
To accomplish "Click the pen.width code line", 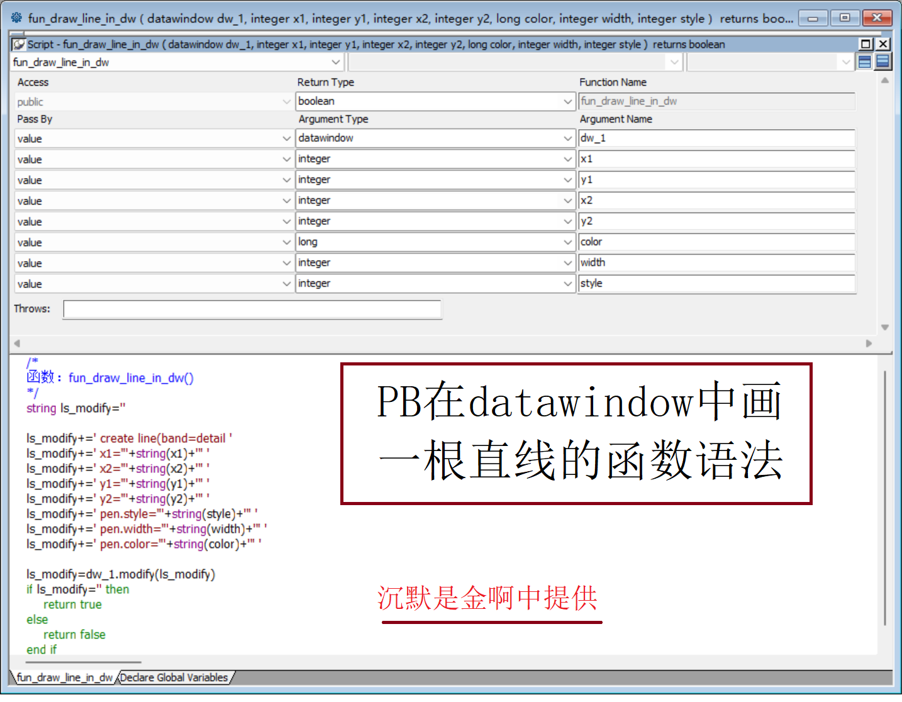I will coord(147,529).
